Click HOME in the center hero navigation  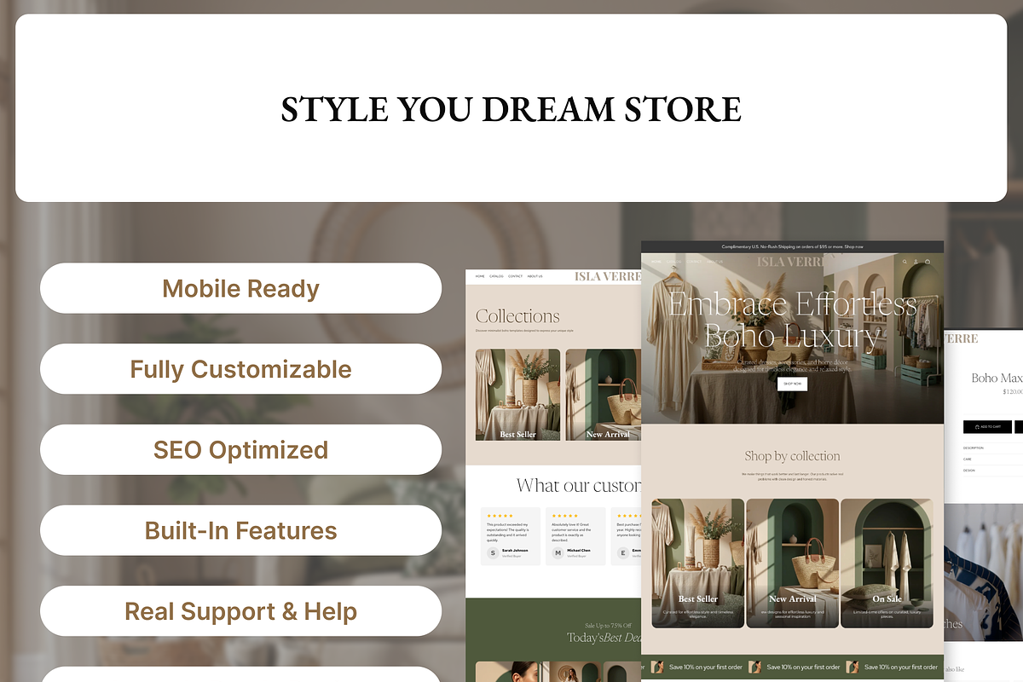click(656, 262)
